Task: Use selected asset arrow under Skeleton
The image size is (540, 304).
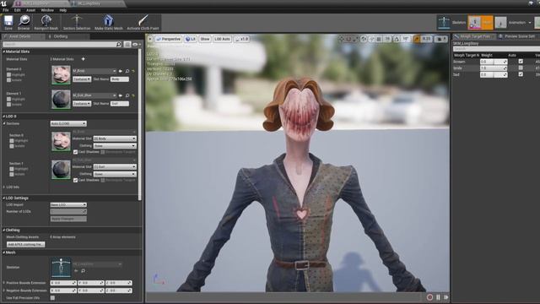Action: (76, 271)
